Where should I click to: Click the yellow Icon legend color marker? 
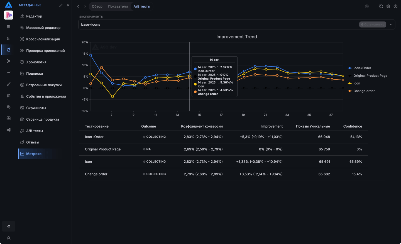pos(349,83)
